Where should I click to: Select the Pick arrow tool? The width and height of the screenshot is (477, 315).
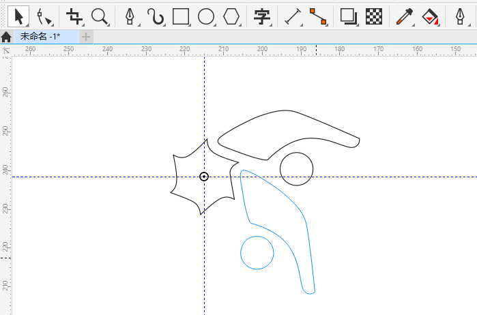click(x=18, y=16)
